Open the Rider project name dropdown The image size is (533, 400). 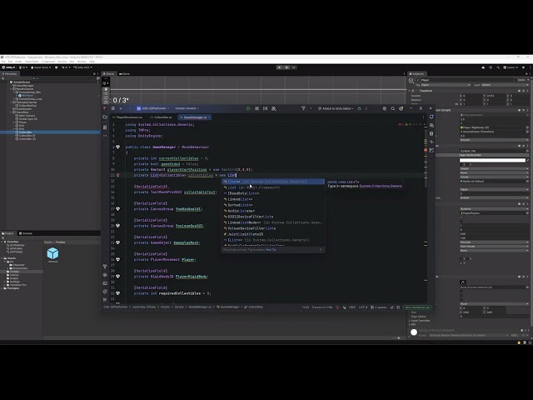153,108
